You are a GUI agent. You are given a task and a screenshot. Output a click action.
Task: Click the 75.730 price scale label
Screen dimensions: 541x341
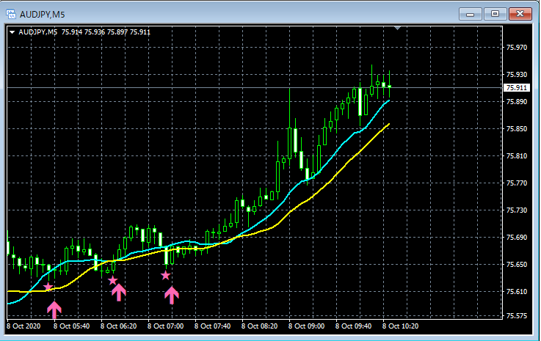click(x=517, y=210)
